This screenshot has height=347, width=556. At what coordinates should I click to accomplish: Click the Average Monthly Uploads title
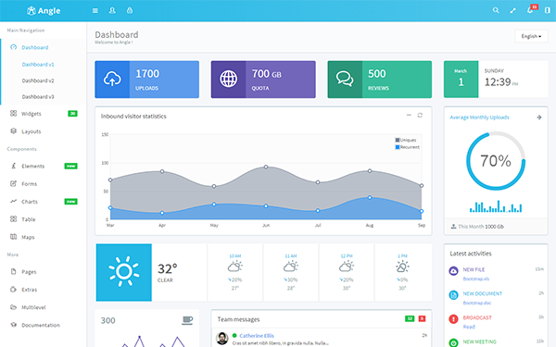(x=479, y=118)
